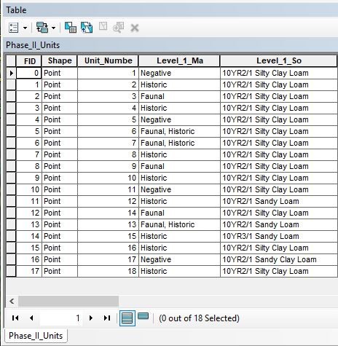338x346 pixels.
Task: Select row selector for FID 11
Action: tap(11, 201)
